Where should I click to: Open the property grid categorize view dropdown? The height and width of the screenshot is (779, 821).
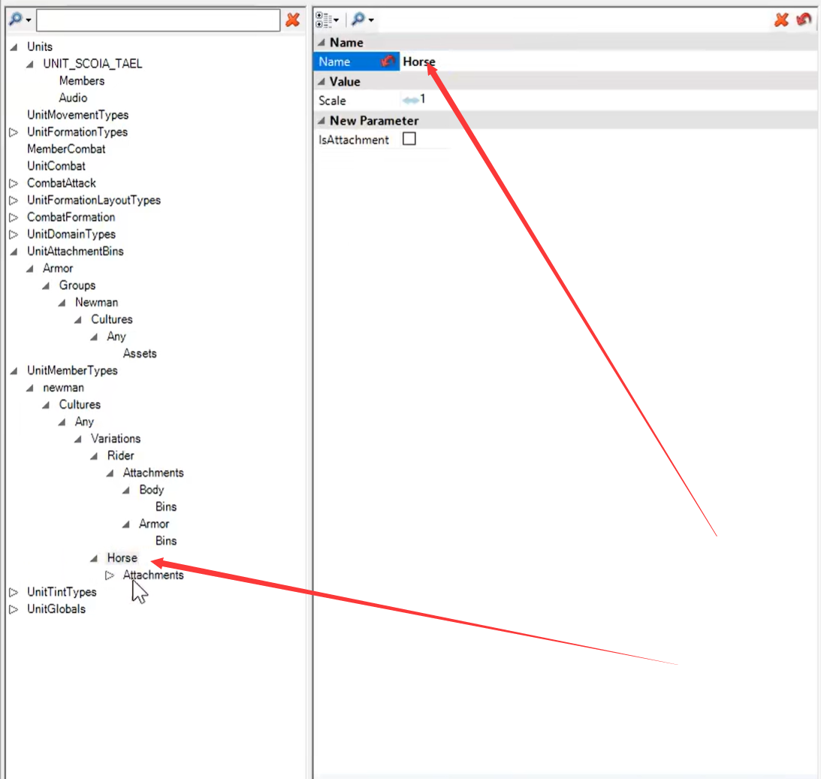pyautogui.click(x=327, y=20)
